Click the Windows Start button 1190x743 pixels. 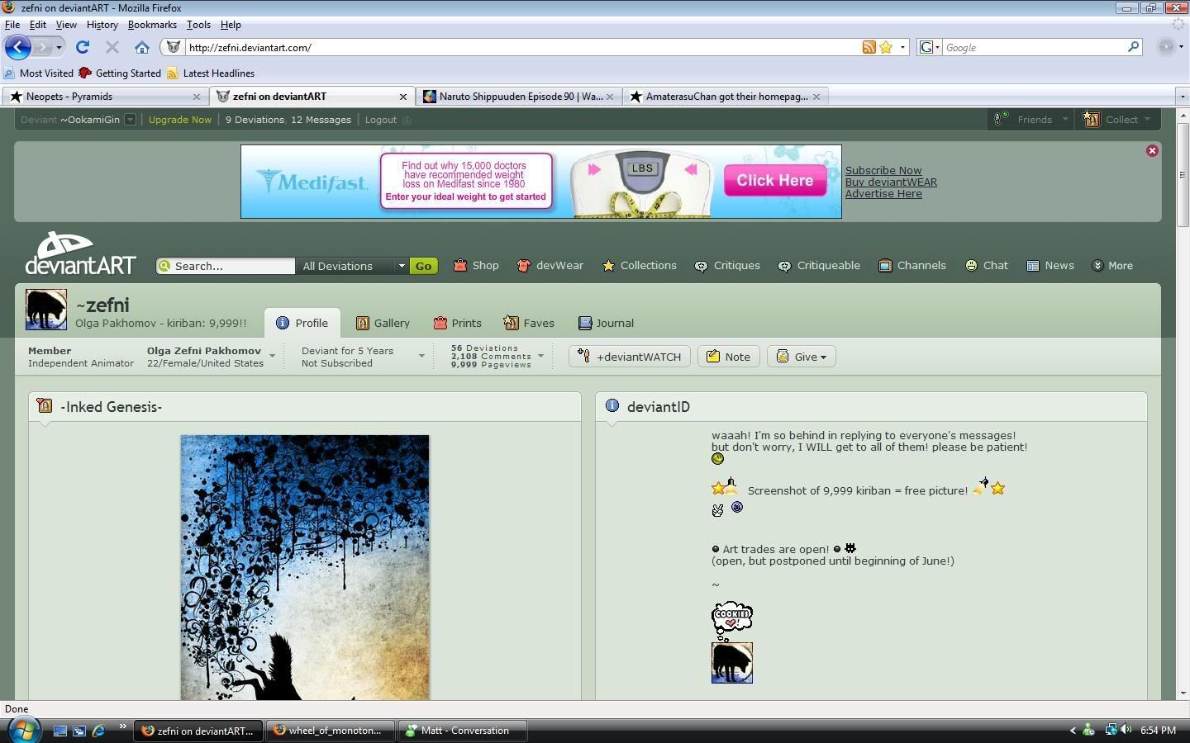[x=23, y=730]
